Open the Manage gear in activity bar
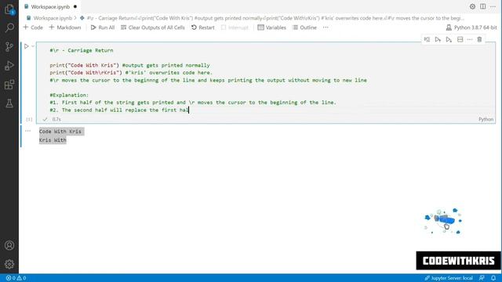The image size is (502, 282). (x=9, y=264)
